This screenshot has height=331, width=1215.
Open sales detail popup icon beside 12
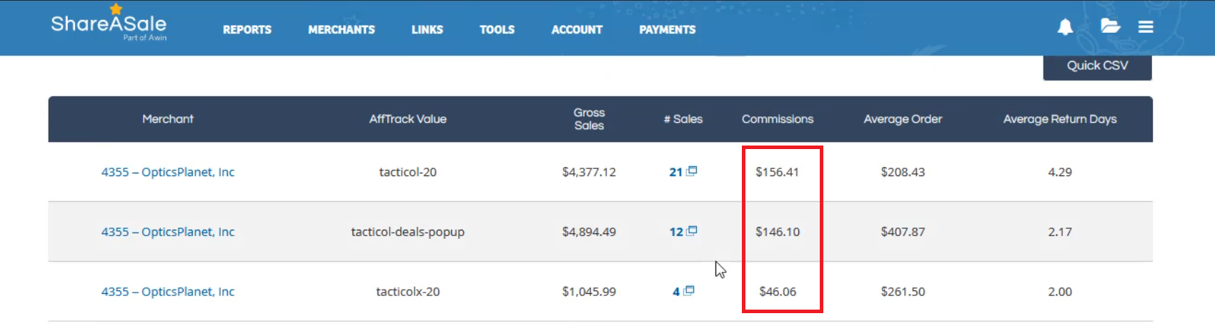tap(691, 231)
